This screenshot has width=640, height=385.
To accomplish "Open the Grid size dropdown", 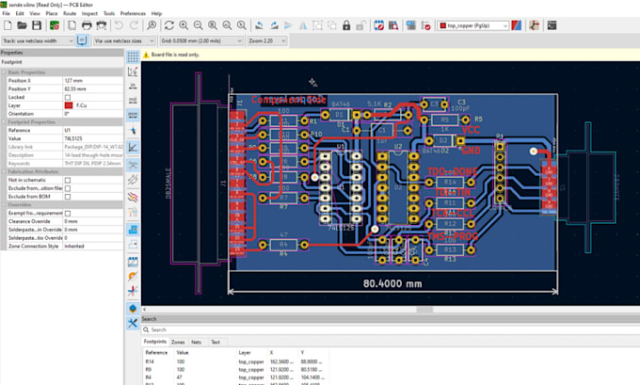I will (201, 40).
